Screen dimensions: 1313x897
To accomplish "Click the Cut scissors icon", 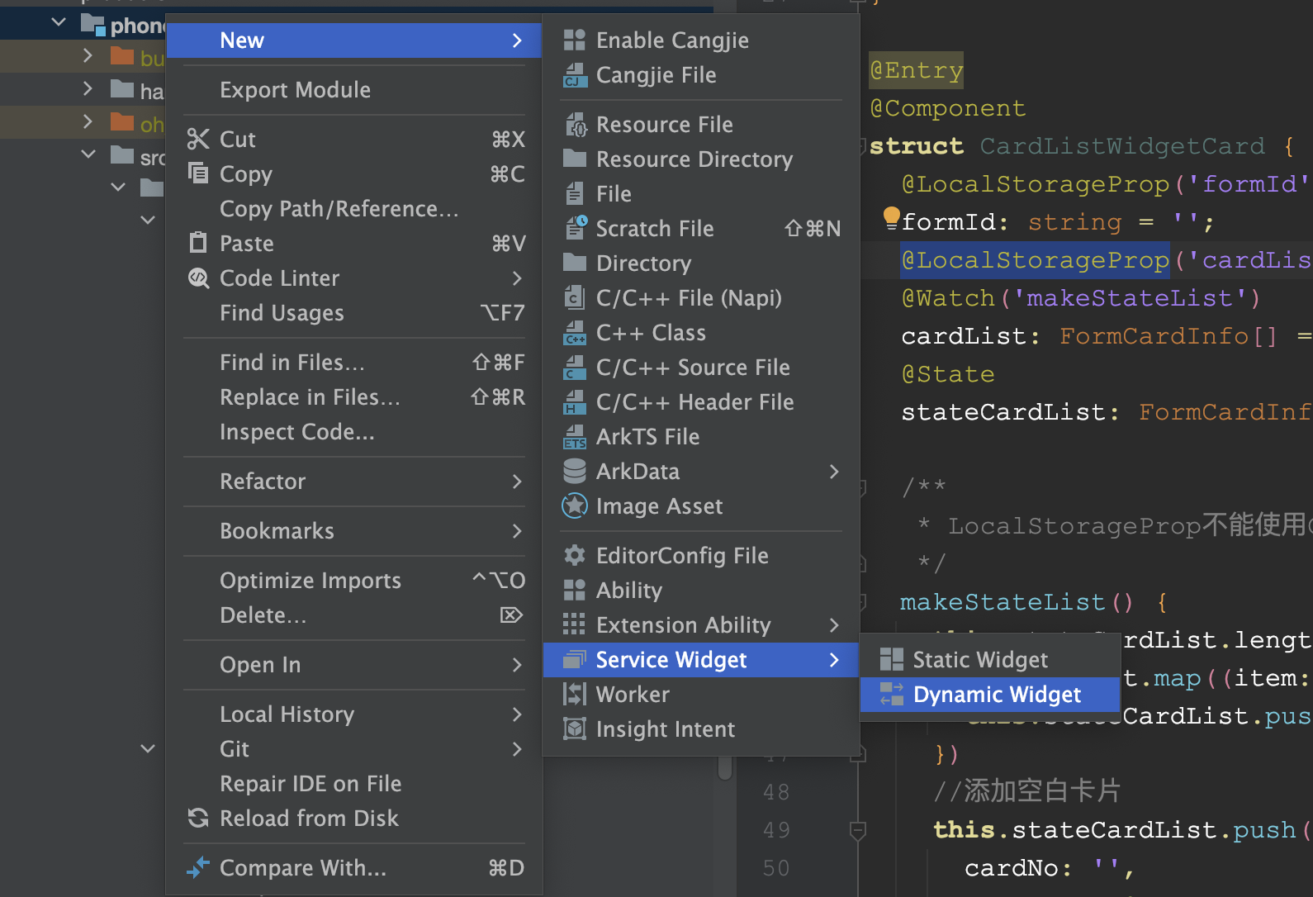I will click(198, 139).
